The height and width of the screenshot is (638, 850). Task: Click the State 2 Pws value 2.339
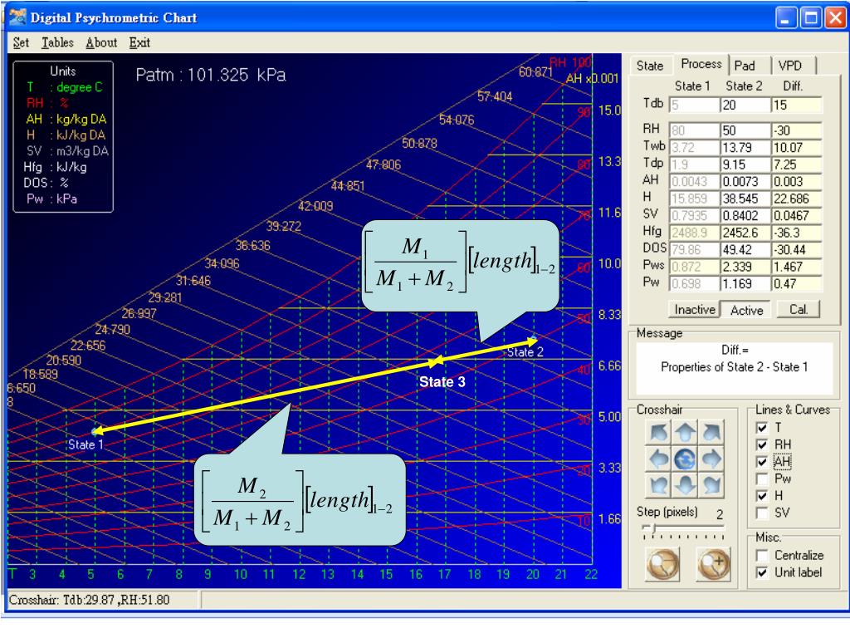[745, 267]
